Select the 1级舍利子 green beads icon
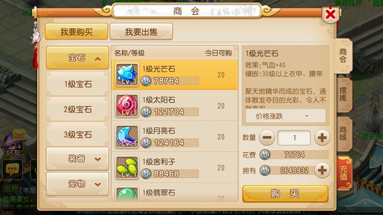The height and width of the screenshot is (215, 383). click(127, 167)
